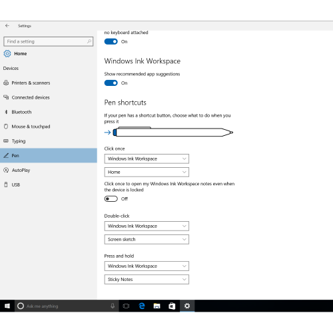Open the Store app from the taskbar

(172, 306)
